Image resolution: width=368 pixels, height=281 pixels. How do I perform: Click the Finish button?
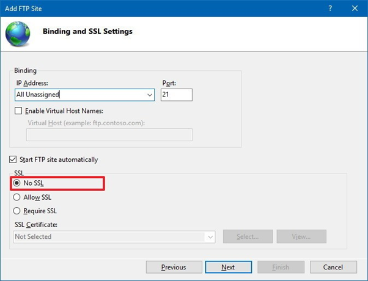[281, 267]
